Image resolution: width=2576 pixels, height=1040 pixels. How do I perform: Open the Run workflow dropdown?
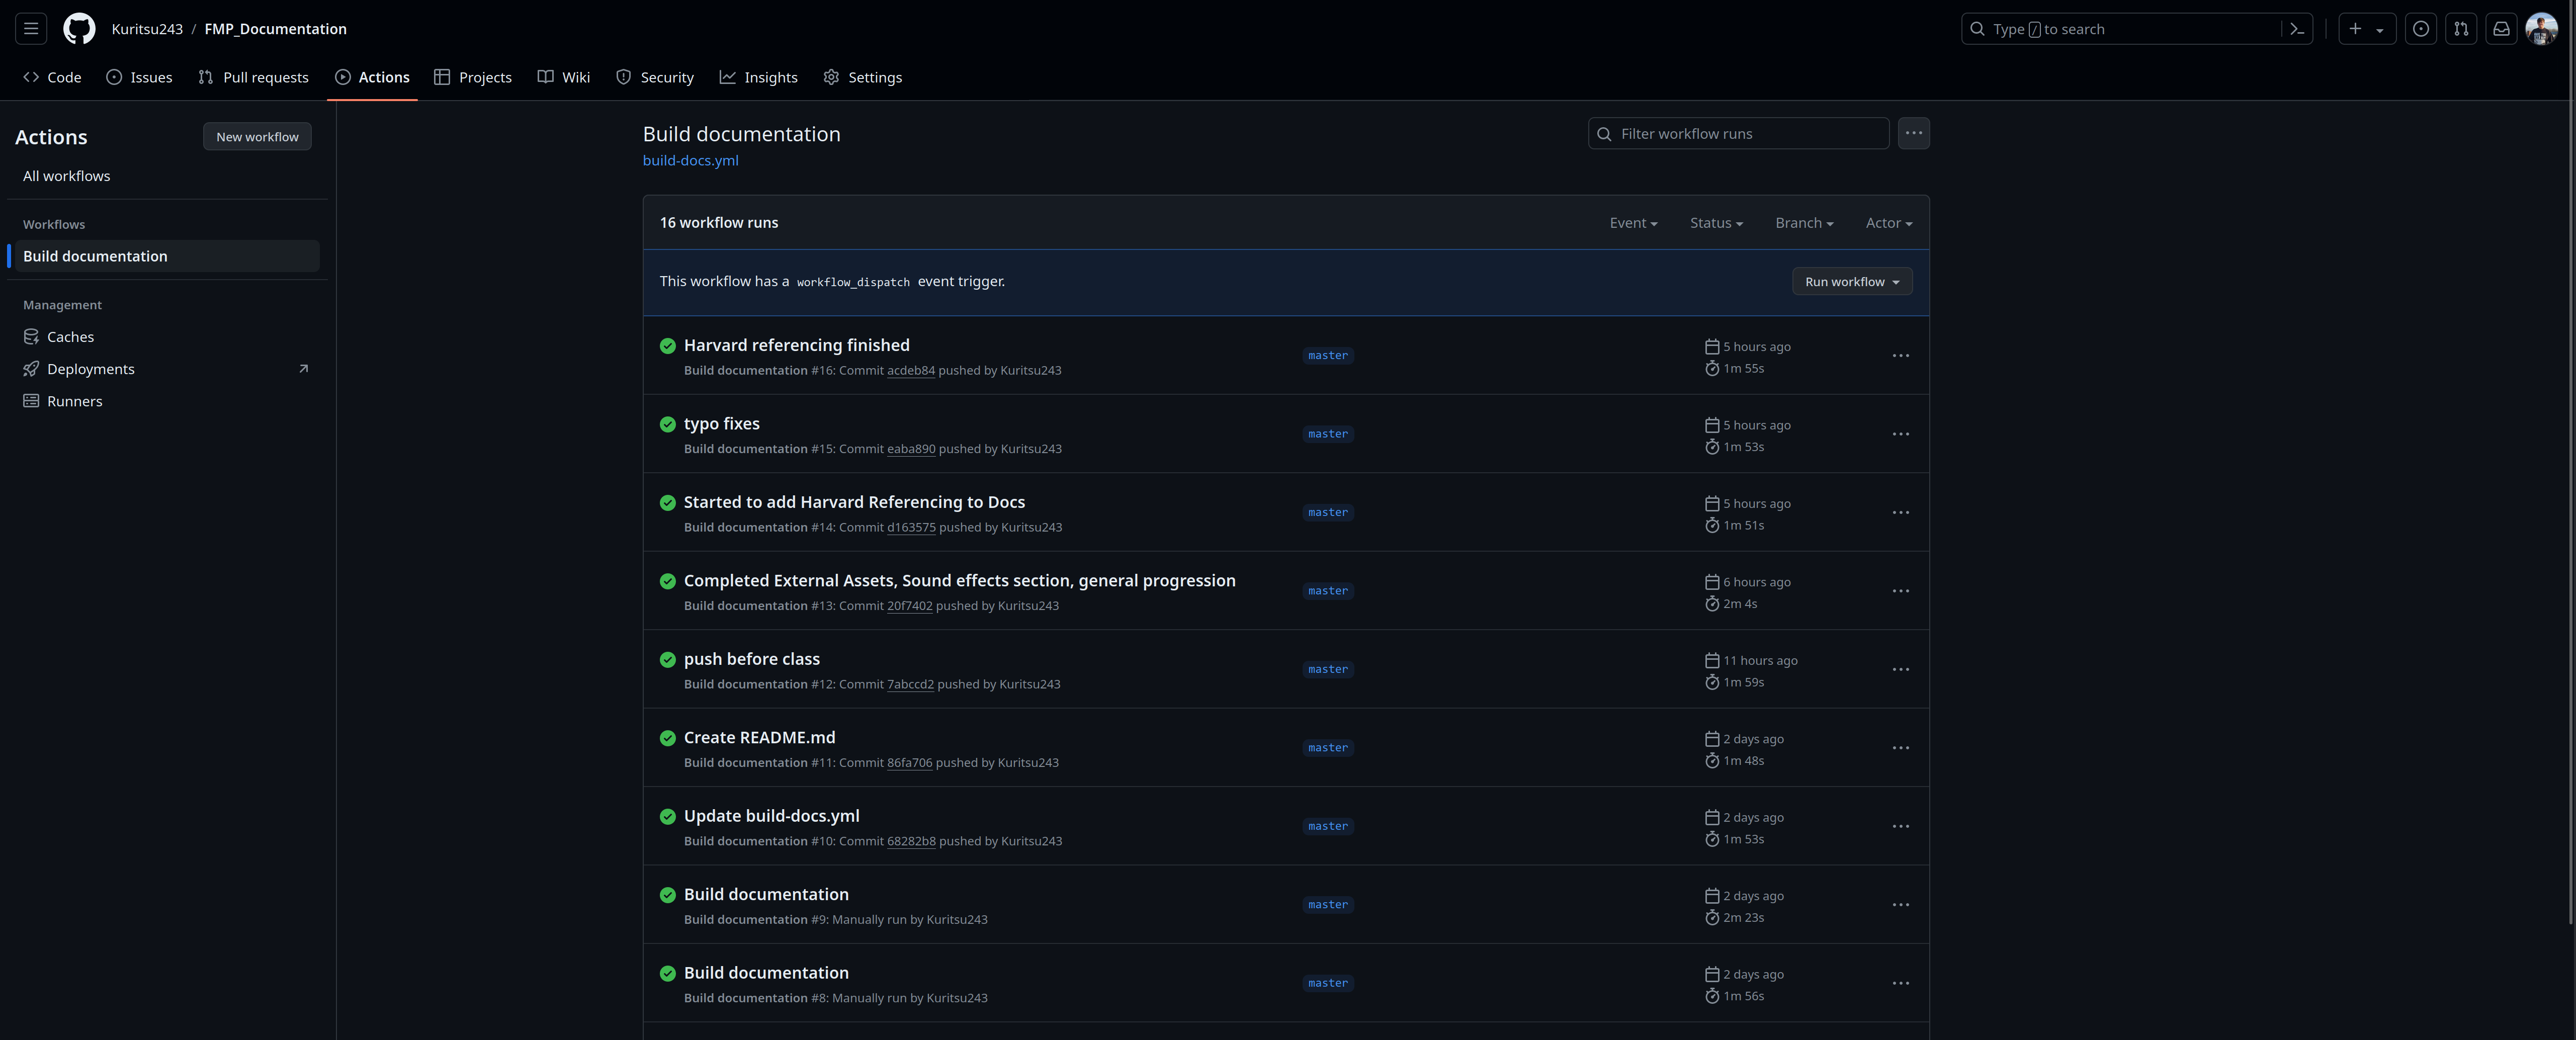(x=1851, y=282)
